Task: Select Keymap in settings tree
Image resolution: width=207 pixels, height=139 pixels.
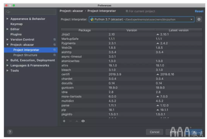Action: [x=17, y=24]
